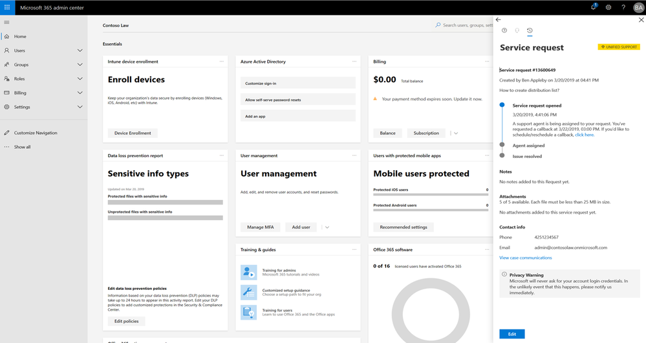646x343 pixels.
Task: Select Home in the navigation
Action: click(x=20, y=36)
